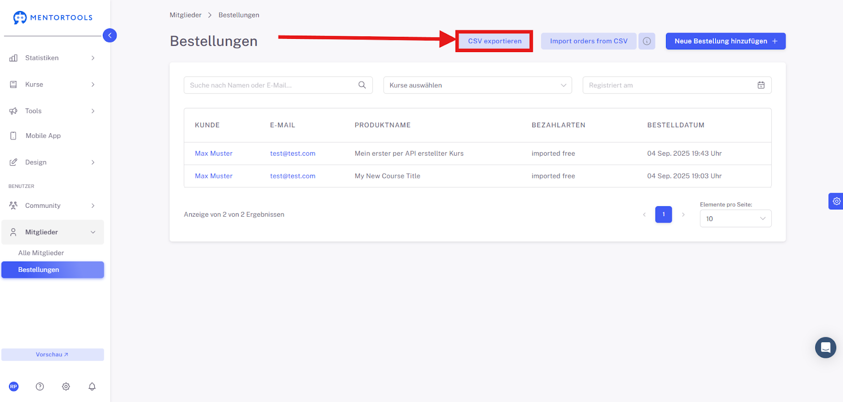Viewport: 843px width, 402px height.
Task: Click Import orders from CSV button
Action: (x=589, y=41)
